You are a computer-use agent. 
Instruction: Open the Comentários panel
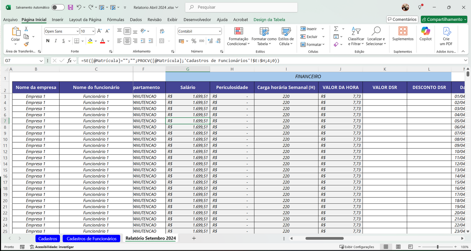(402, 19)
